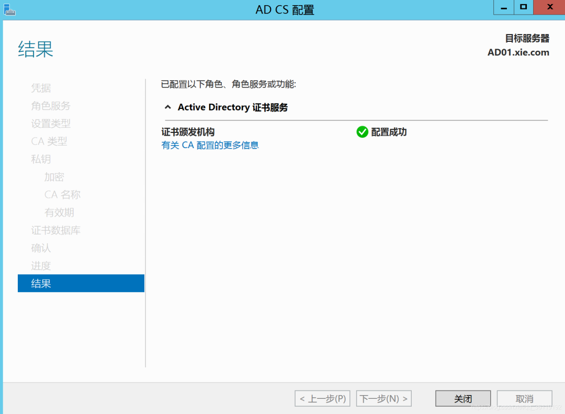565x414 pixels.
Task: Select the 证书数据库 step
Action: point(55,230)
